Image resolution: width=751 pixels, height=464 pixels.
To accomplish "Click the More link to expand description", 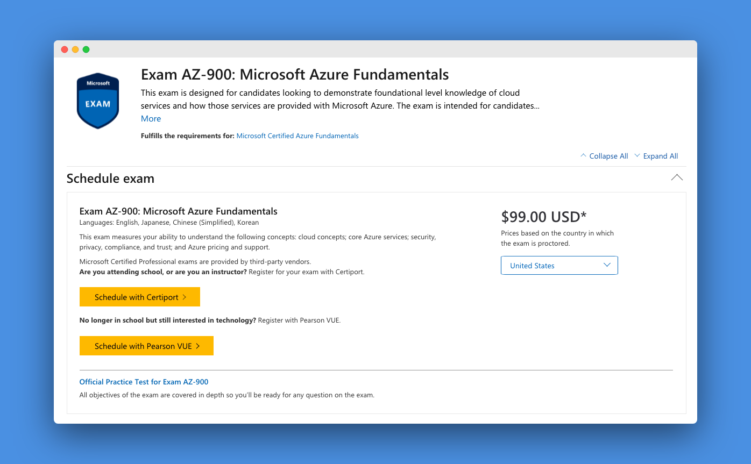I will (x=151, y=119).
